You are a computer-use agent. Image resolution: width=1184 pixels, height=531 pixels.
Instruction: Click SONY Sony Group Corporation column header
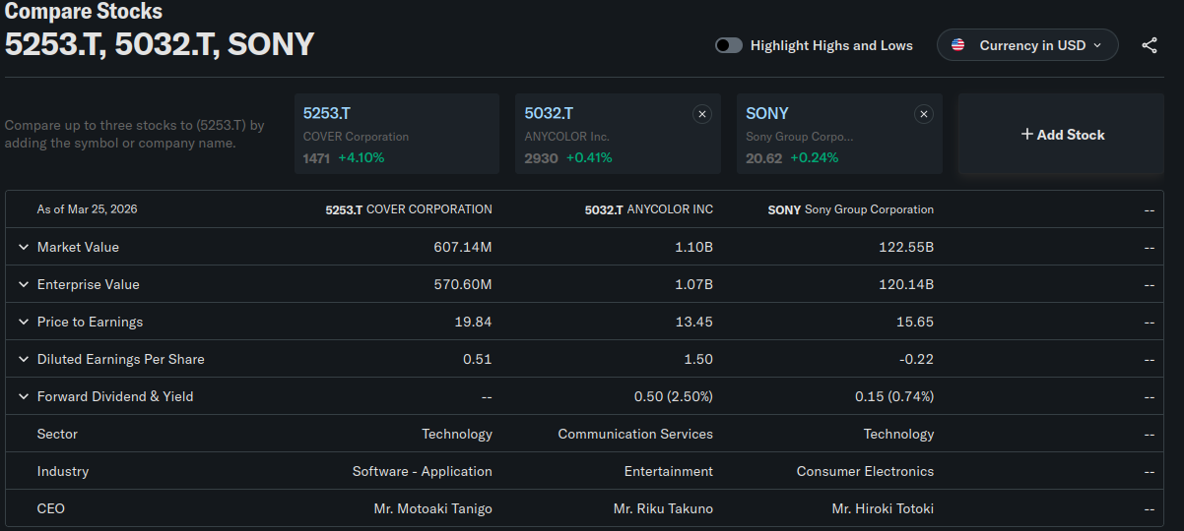point(850,209)
